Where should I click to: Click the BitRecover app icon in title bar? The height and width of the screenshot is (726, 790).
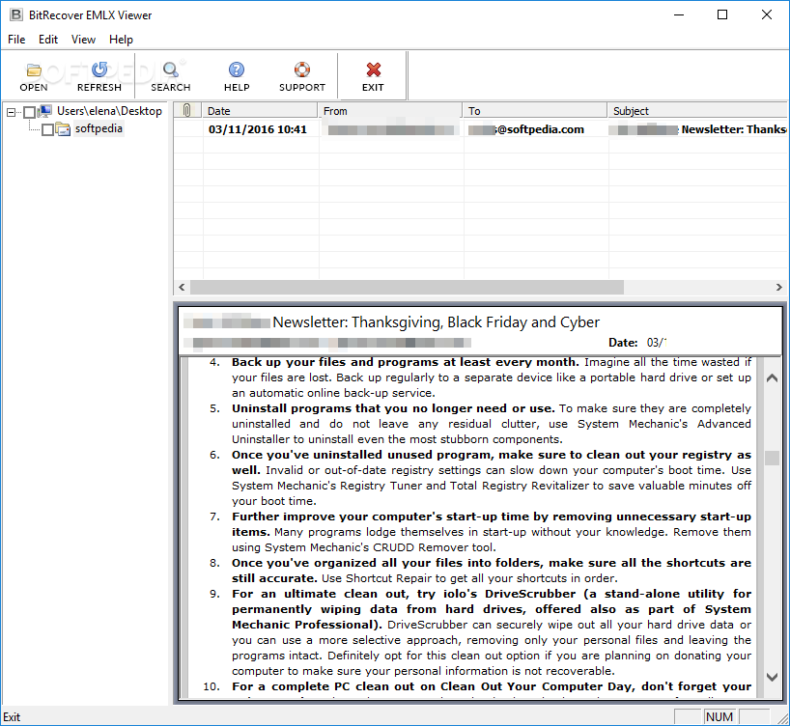pyautogui.click(x=16, y=14)
